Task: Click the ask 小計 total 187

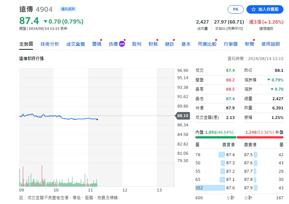Action: point(279,198)
